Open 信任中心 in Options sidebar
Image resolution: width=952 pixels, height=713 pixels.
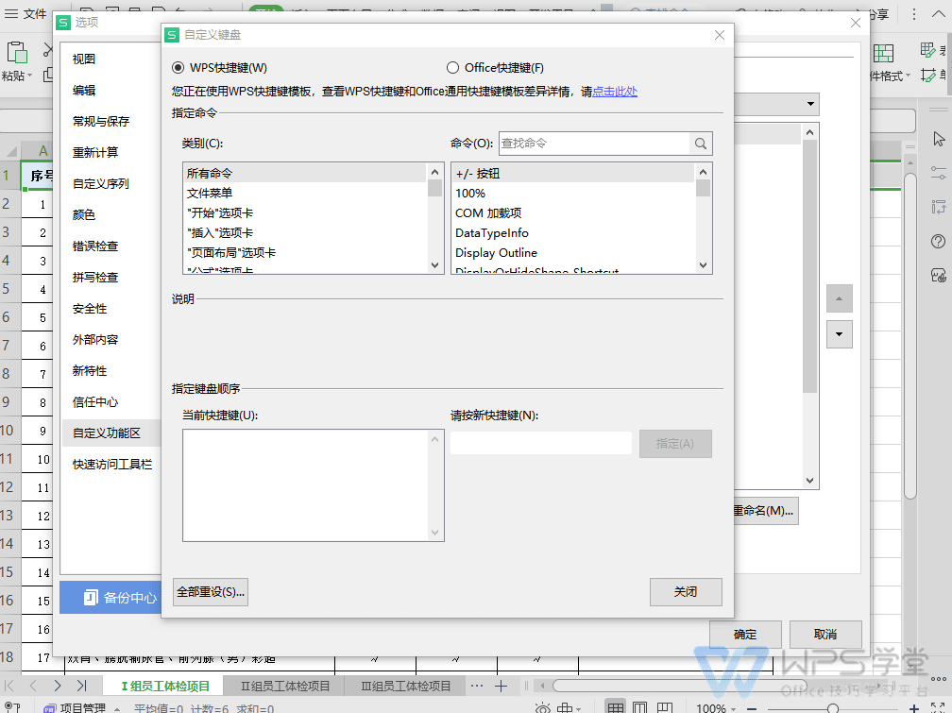click(95, 402)
